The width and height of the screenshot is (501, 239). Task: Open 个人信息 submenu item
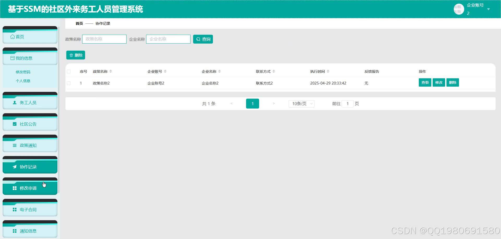click(23, 81)
